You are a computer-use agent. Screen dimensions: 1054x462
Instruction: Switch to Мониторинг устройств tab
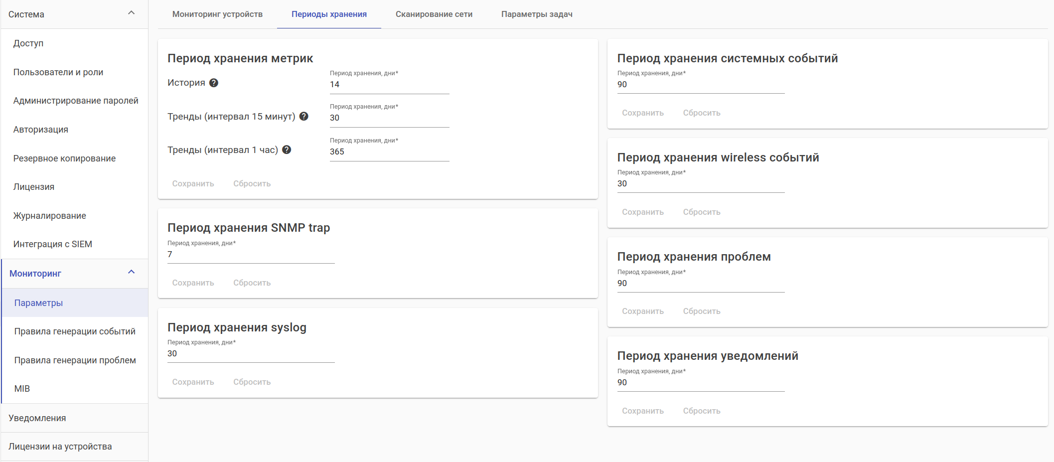pyautogui.click(x=217, y=14)
